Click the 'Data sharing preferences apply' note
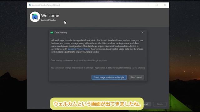 point(79,60)
